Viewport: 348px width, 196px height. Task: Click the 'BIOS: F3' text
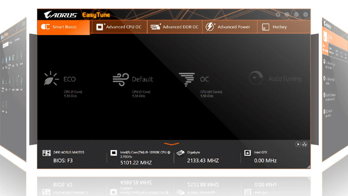click(63, 160)
